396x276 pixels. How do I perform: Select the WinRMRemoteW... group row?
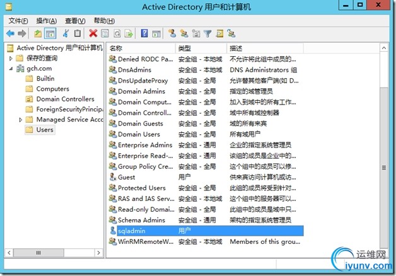(x=206, y=242)
